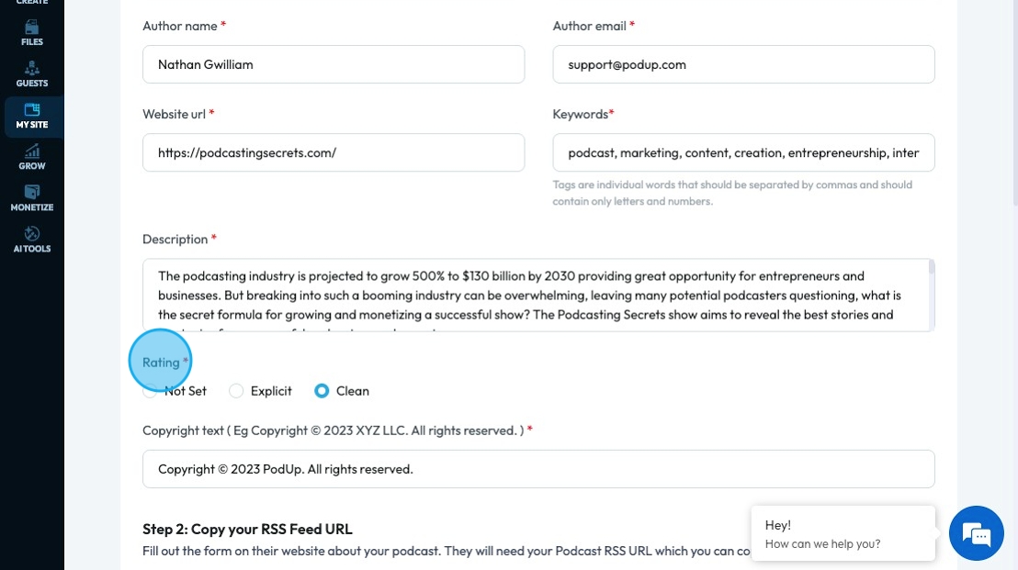Image resolution: width=1018 pixels, height=570 pixels.
Task: Open the Grow chart icon
Action: coord(32,151)
